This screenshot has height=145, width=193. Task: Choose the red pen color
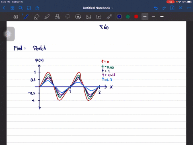coord(136,17)
